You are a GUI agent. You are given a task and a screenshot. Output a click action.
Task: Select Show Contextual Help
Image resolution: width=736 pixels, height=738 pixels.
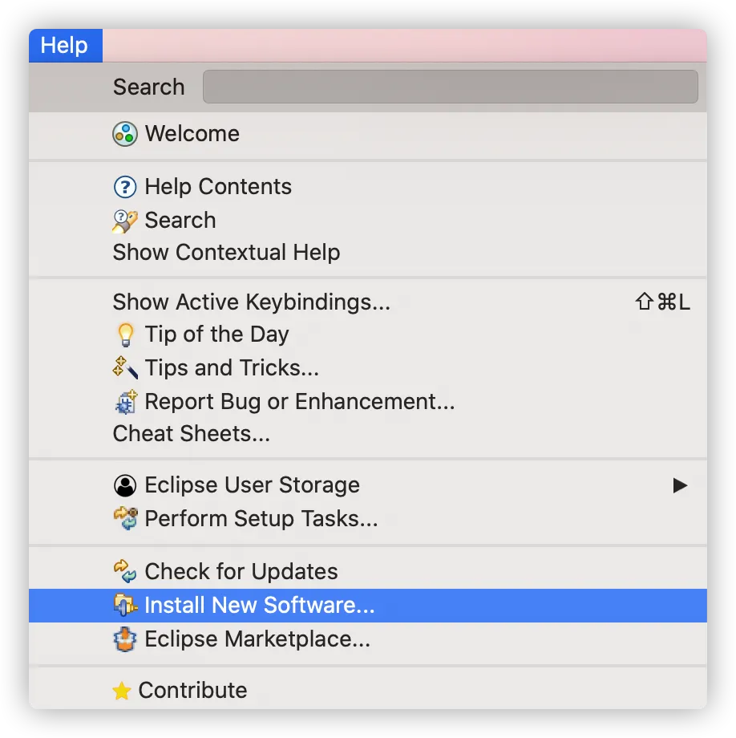tap(226, 253)
